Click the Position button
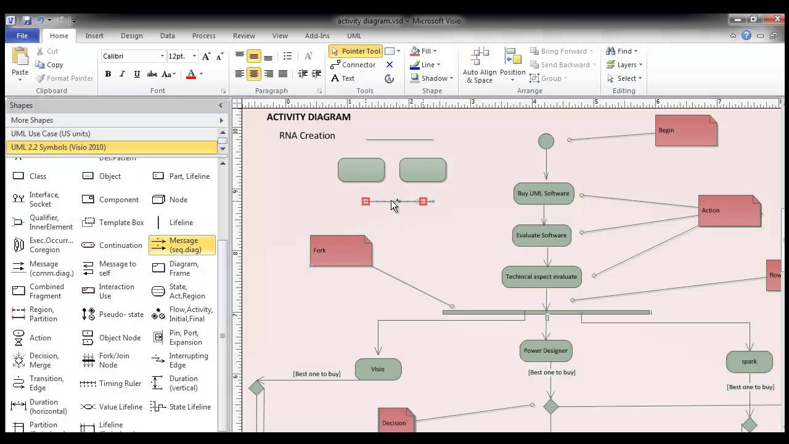 coord(513,65)
